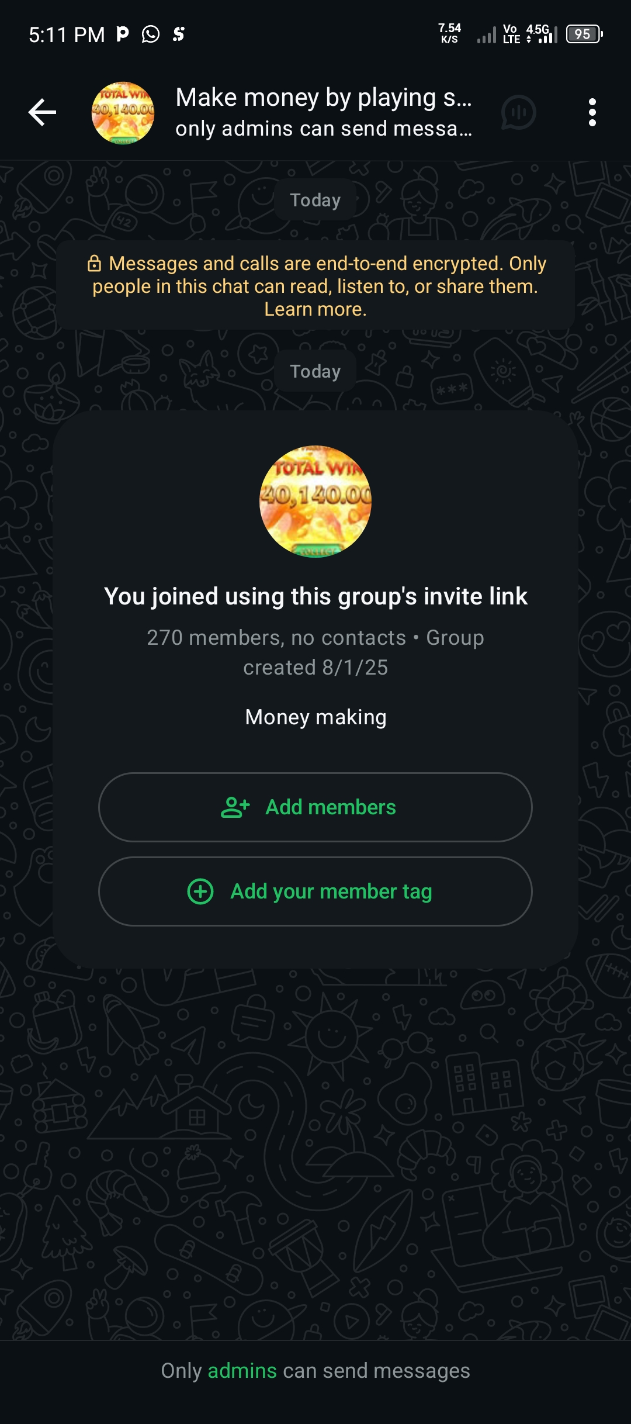Tap the plus circle icon for member tag
631x1424 pixels.
click(x=200, y=891)
